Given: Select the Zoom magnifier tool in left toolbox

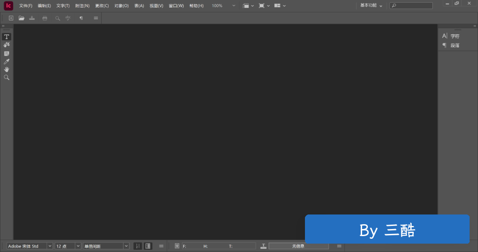Looking at the screenshot, I should [6, 78].
